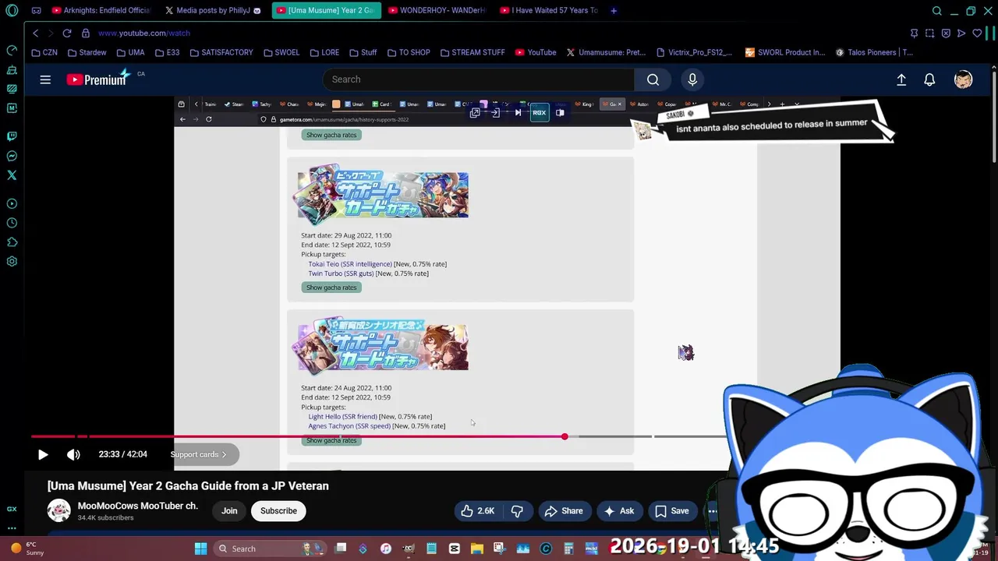This screenshot has width=998, height=561.
Task: Open the weather widget showing 6°C Sunny
Action: coord(27,549)
